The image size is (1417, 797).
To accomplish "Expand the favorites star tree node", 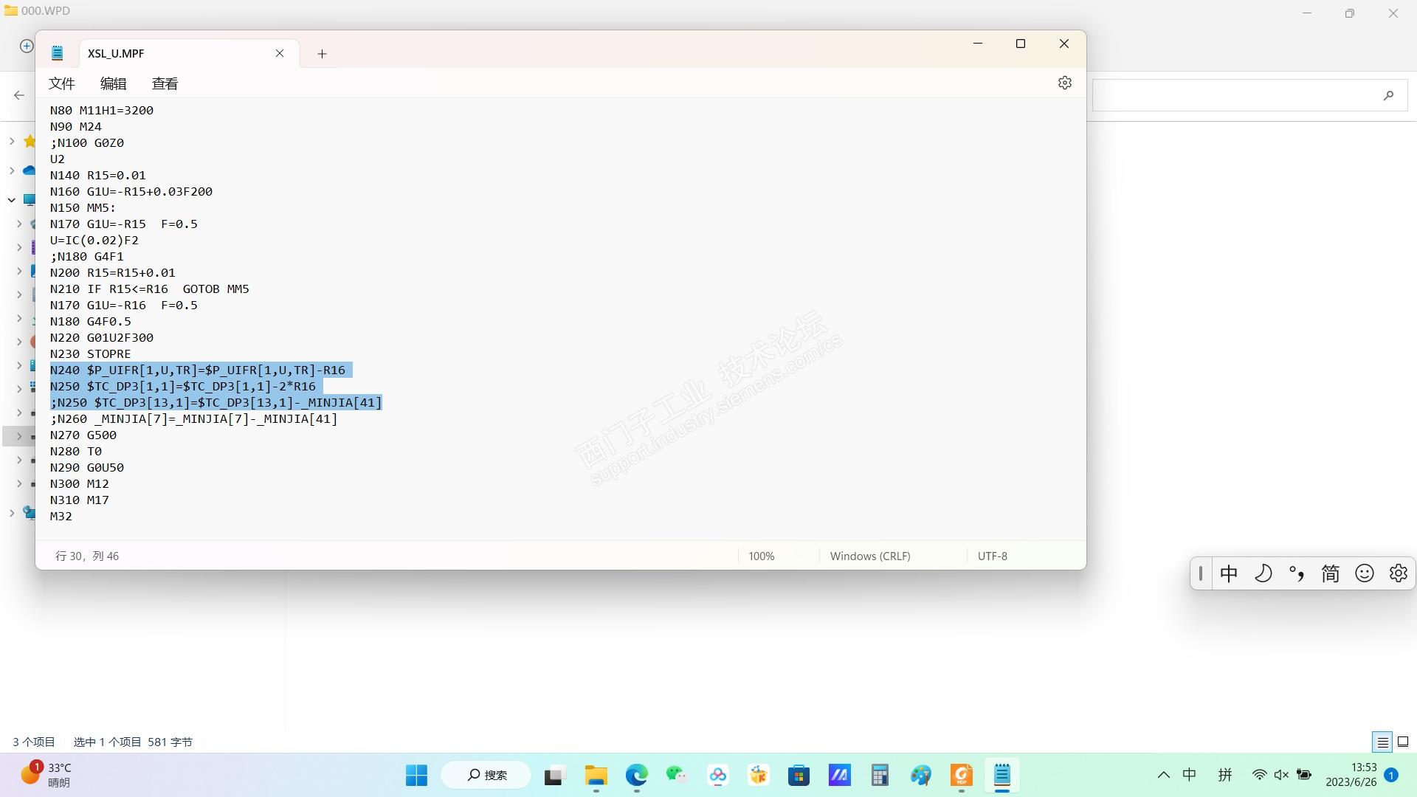I will pyautogui.click(x=12, y=141).
